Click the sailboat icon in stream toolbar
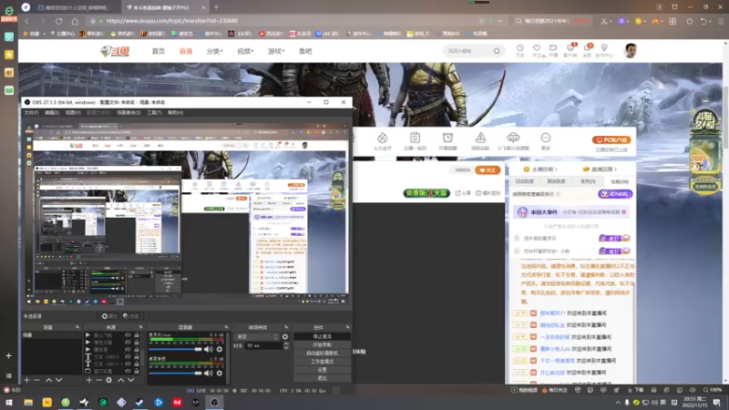 pos(480,138)
